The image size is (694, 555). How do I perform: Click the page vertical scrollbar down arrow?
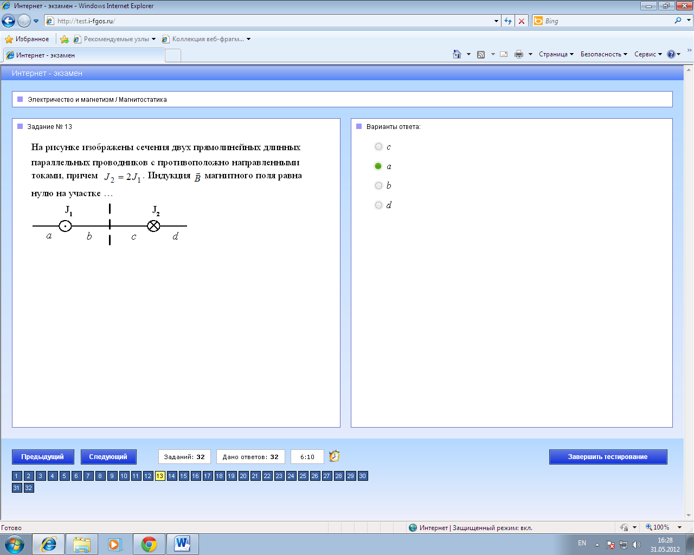pos(689,515)
